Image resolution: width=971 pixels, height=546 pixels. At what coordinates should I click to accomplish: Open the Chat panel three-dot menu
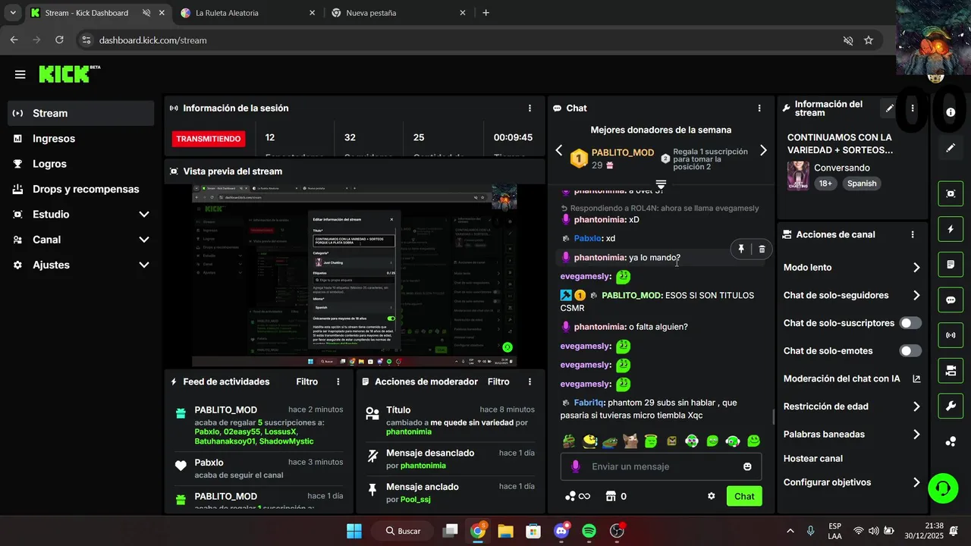pos(759,108)
